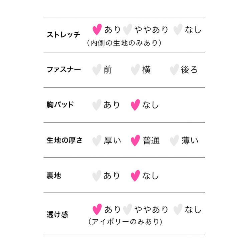Click the ストレッチ row label
Screen dimensions: 247x247
[x=63, y=34]
